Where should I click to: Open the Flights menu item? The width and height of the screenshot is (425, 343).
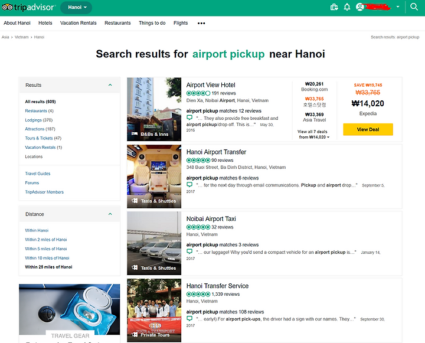(181, 23)
